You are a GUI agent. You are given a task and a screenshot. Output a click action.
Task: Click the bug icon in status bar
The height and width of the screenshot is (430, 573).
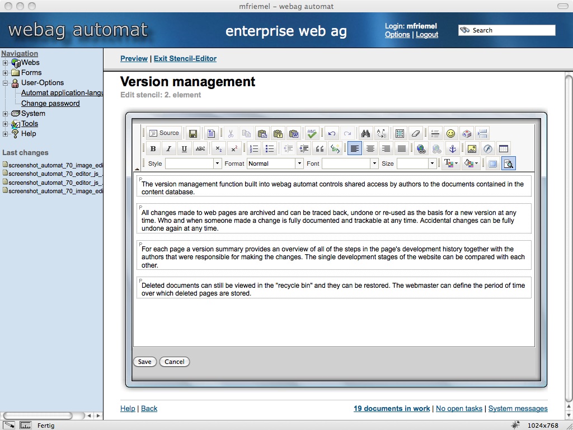tap(515, 425)
